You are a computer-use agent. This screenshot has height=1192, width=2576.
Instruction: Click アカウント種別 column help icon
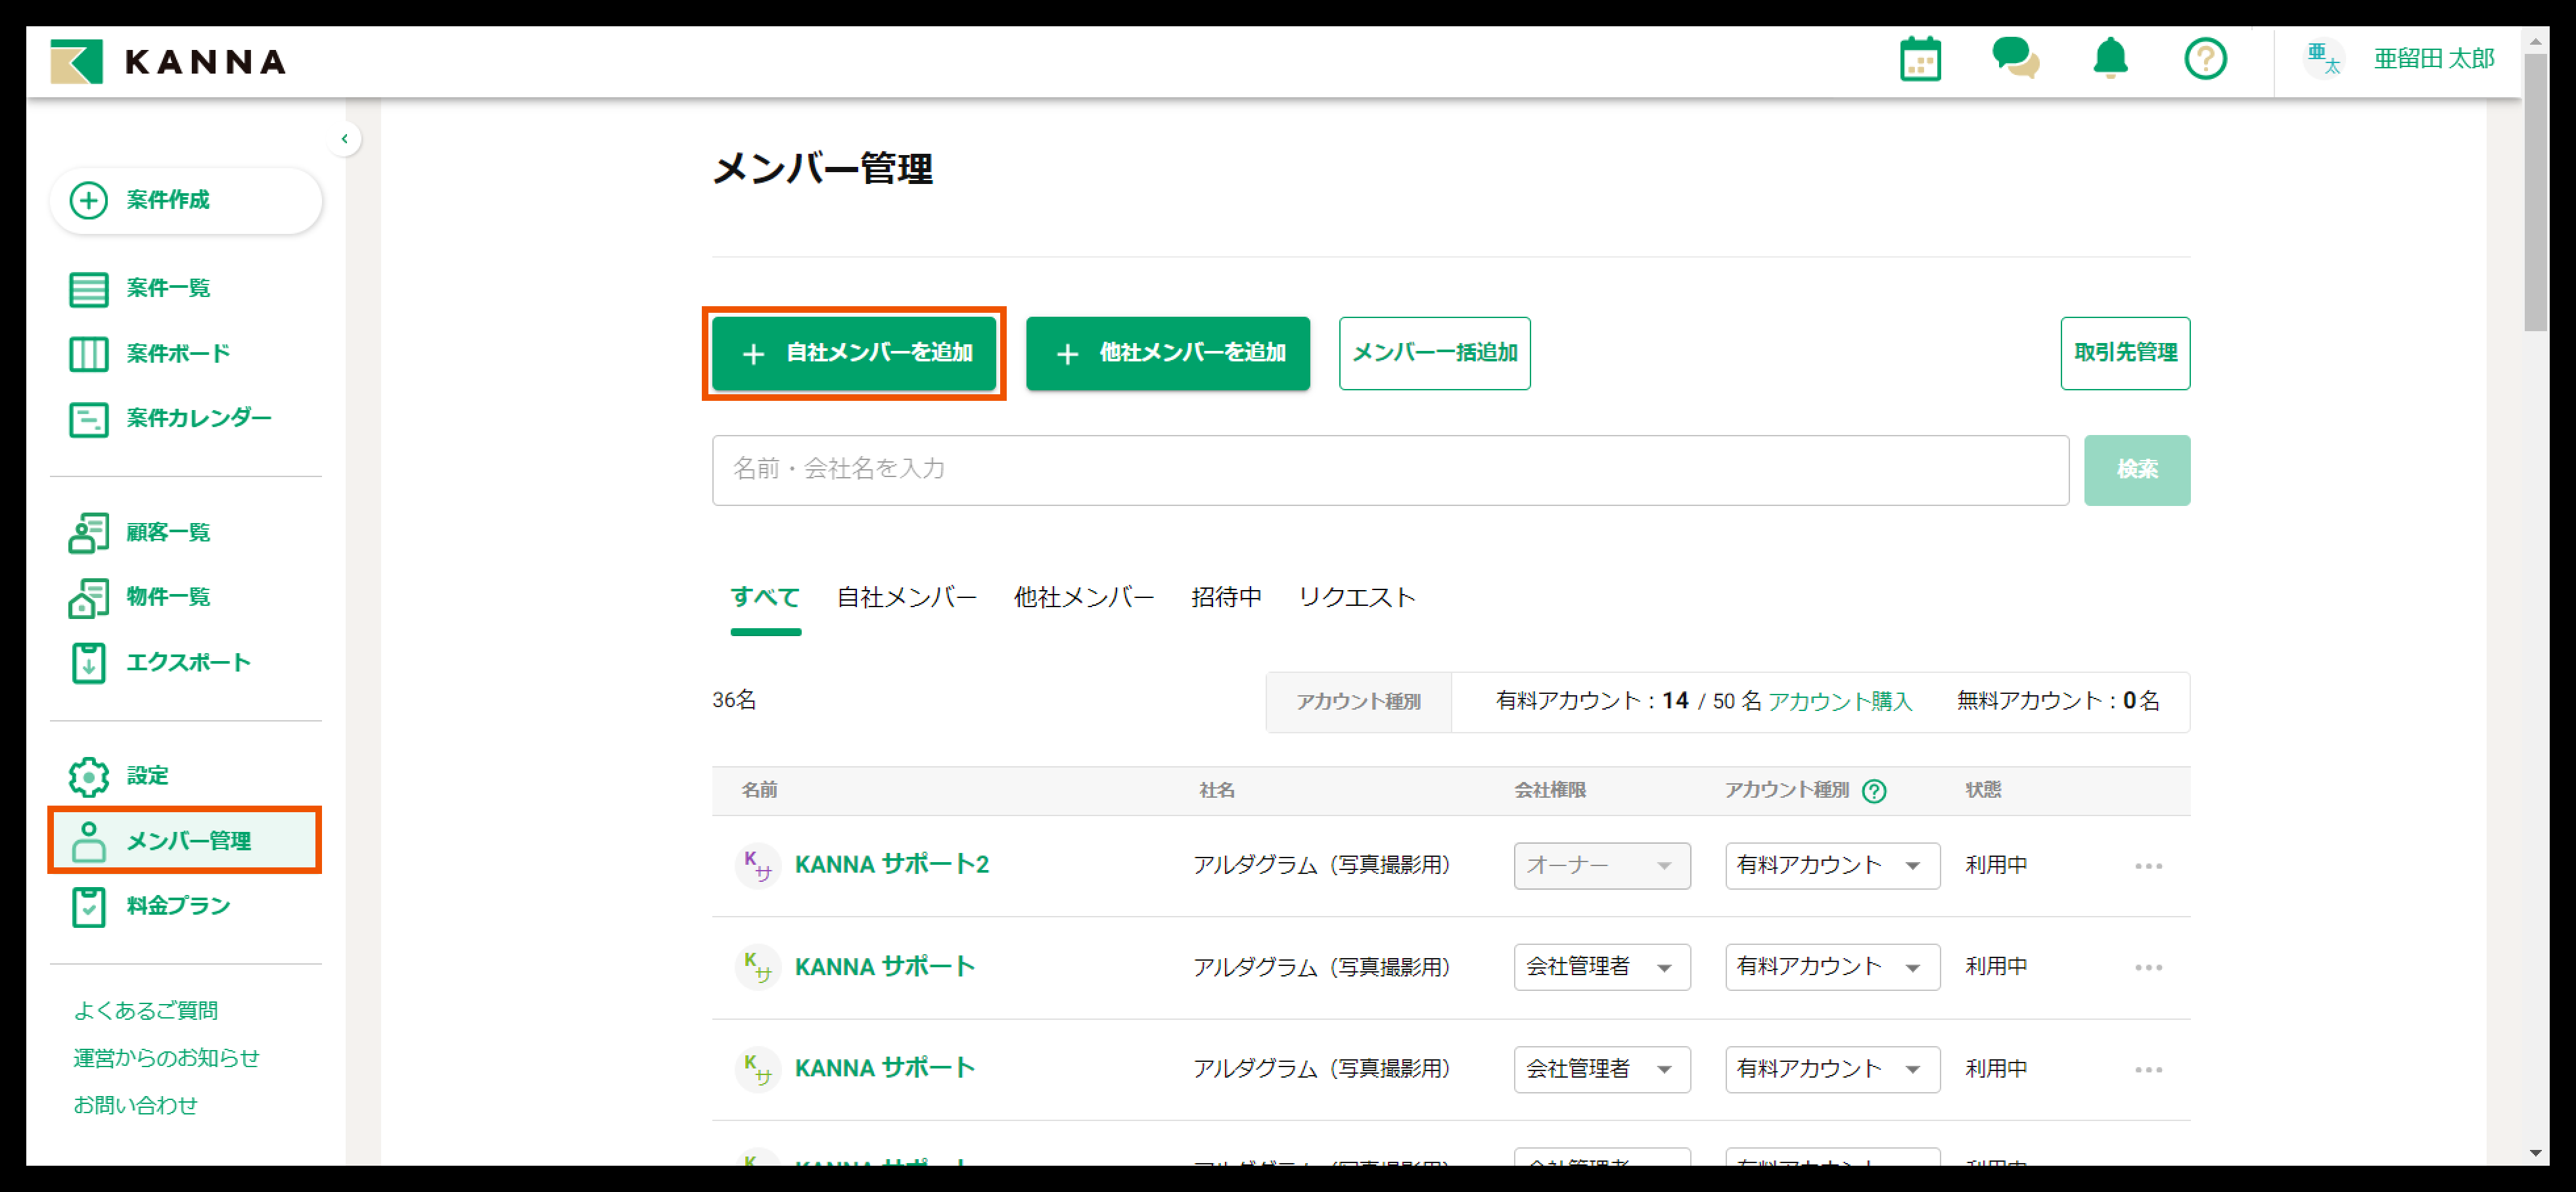[x=1874, y=791]
